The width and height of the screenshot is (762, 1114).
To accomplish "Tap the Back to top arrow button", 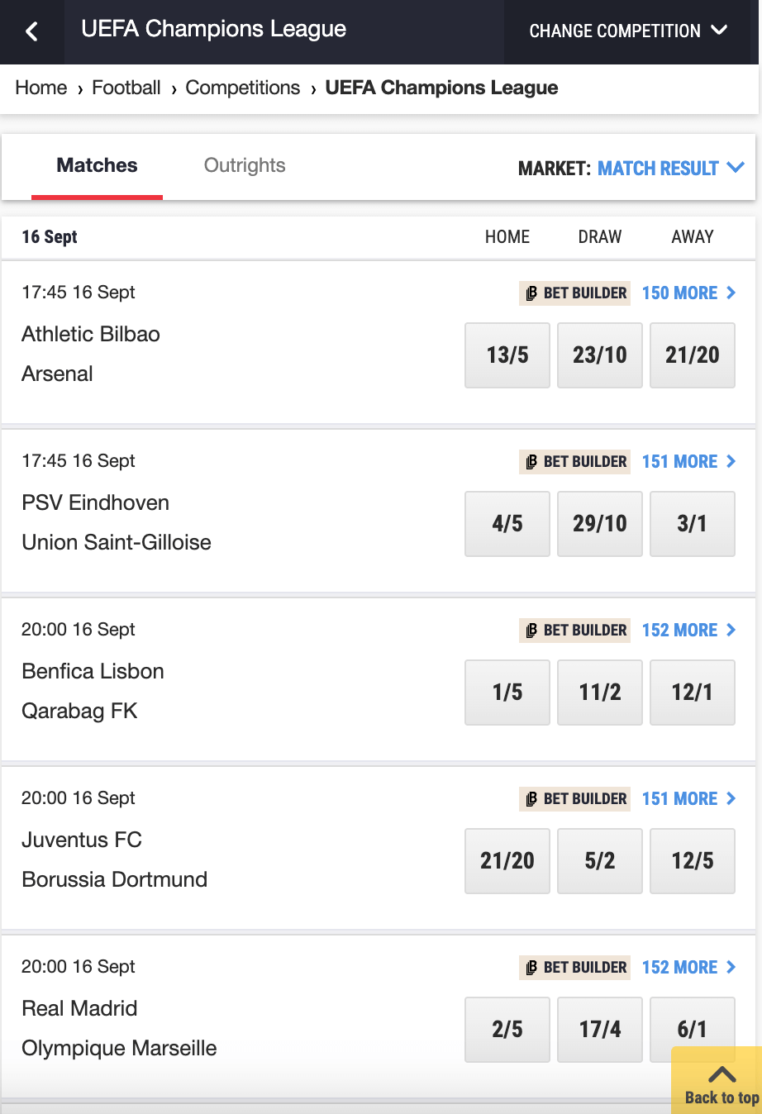I will pos(721,1082).
